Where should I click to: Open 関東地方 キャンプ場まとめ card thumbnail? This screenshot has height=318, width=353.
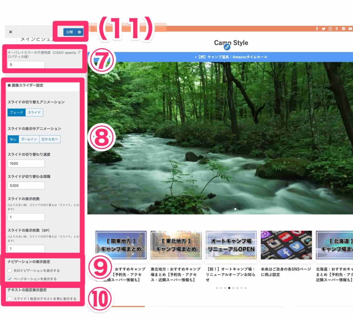click(121, 245)
